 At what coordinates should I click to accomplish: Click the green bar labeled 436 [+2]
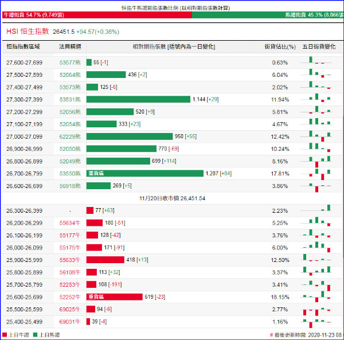click(x=106, y=75)
